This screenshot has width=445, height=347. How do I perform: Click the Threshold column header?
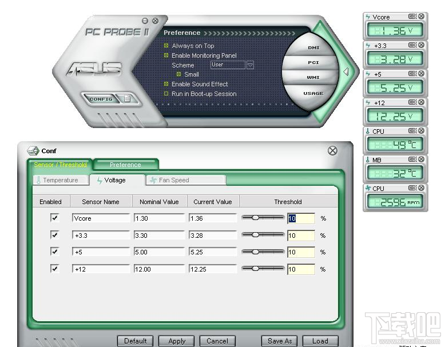(288, 202)
